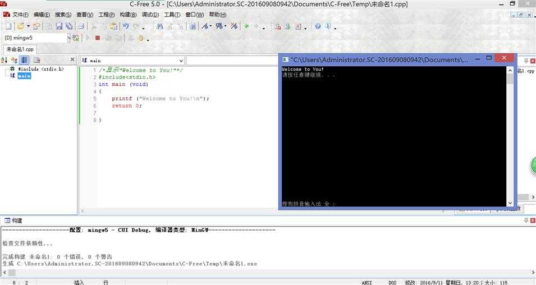The image size is (536, 285).
Task: Click the Save All icon
Action: point(68,26)
